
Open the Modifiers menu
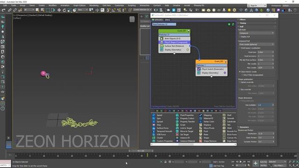click(x=52, y=6)
